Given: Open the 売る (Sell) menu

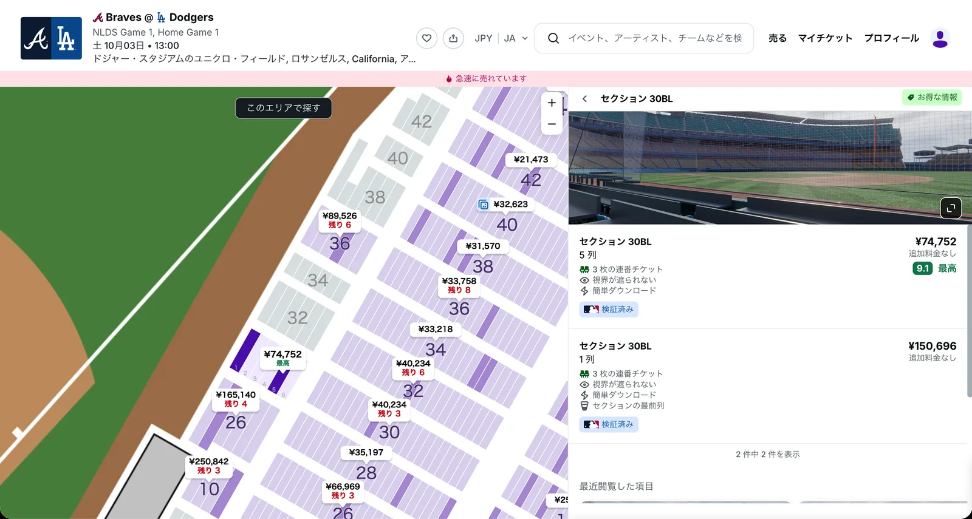Looking at the screenshot, I should coord(777,38).
